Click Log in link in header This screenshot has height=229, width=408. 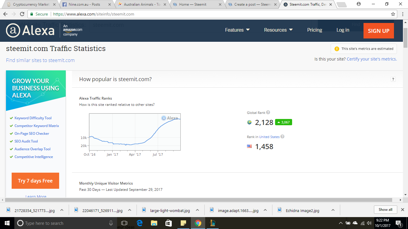point(343,30)
